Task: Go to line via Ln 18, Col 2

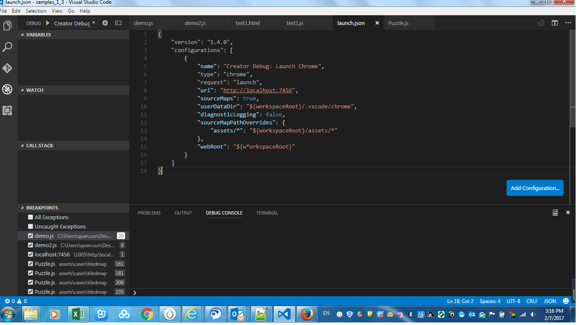Action: pyautogui.click(x=460, y=301)
